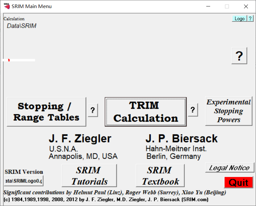Click the large question mark help button
This screenshot has width=256, height=206.
tap(239, 56)
